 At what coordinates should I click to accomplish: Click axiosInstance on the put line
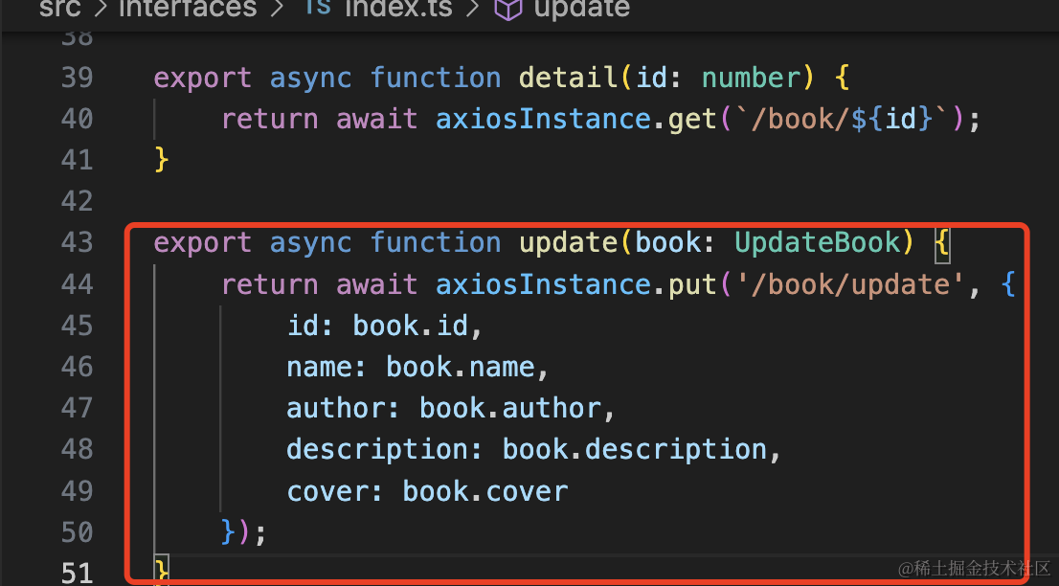coord(544,284)
